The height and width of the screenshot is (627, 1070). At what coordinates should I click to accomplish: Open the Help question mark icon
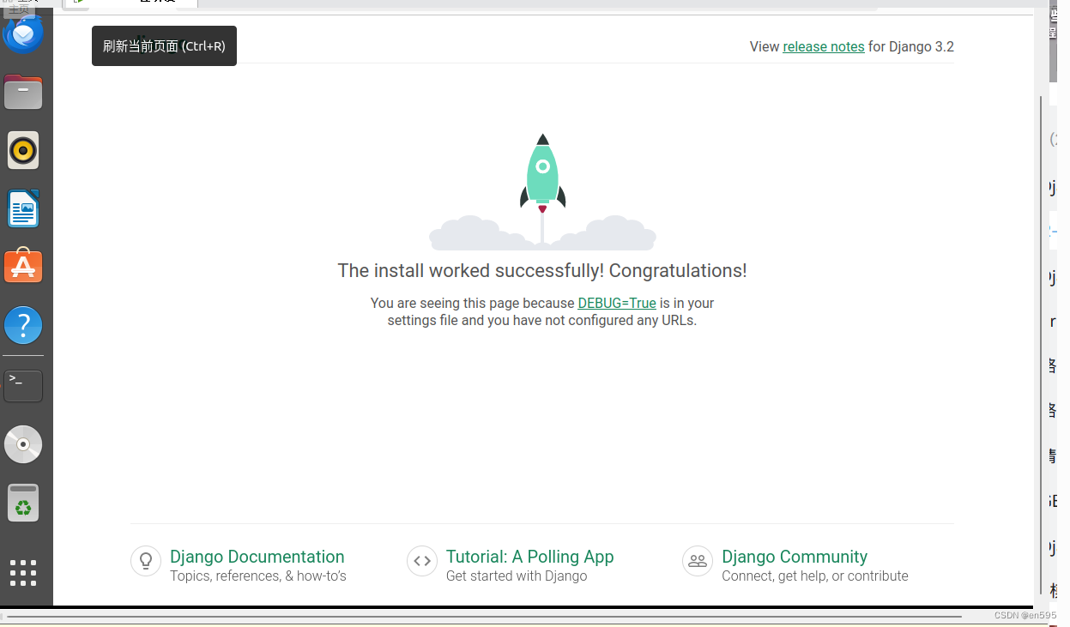(x=23, y=325)
